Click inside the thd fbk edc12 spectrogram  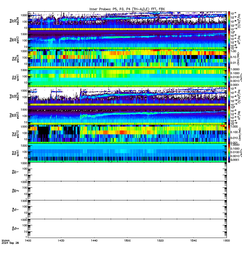coord(127,134)
